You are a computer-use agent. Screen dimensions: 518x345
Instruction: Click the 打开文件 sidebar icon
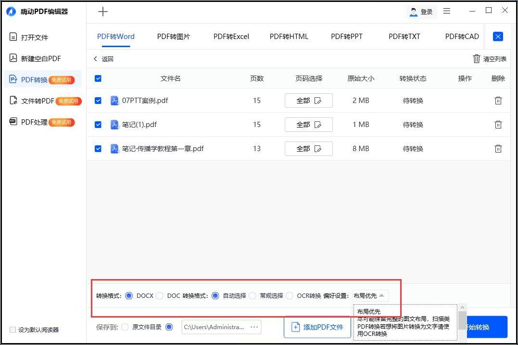pyautogui.click(x=13, y=37)
